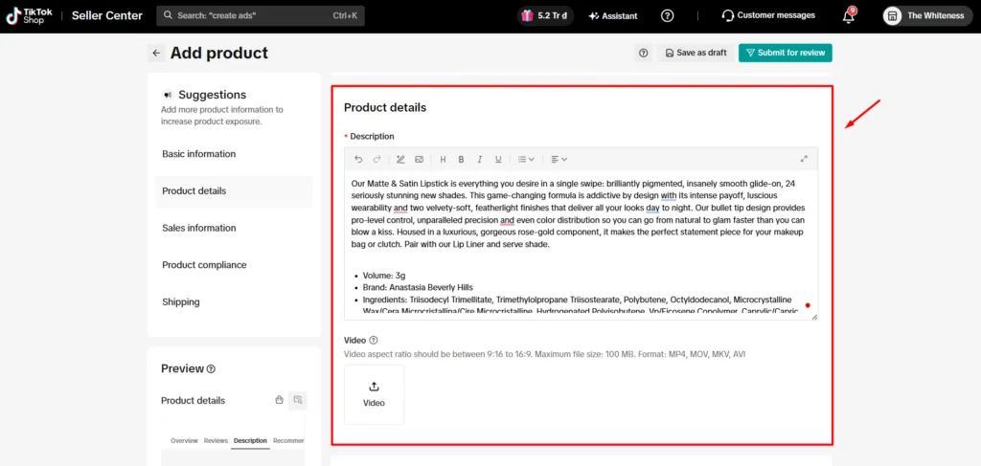
Task: Go to Product compliance section
Action: coord(204,265)
